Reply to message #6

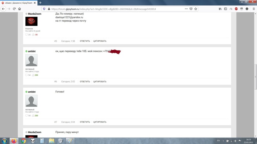click(85, 82)
